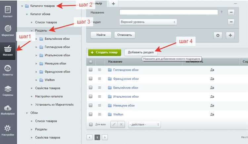Check the box for Голландские обои row

coord(91,70)
